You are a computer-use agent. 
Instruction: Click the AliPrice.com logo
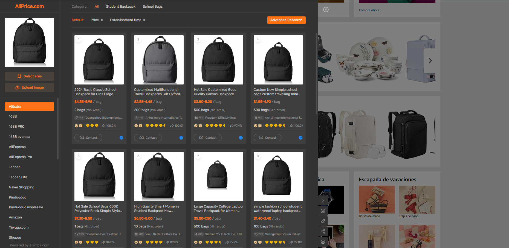[30, 6]
